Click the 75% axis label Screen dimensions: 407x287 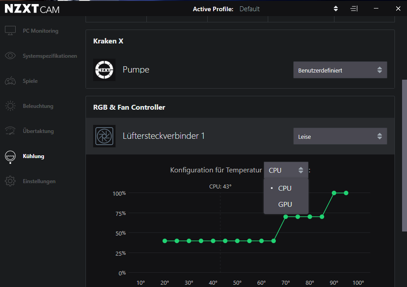click(x=120, y=213)
